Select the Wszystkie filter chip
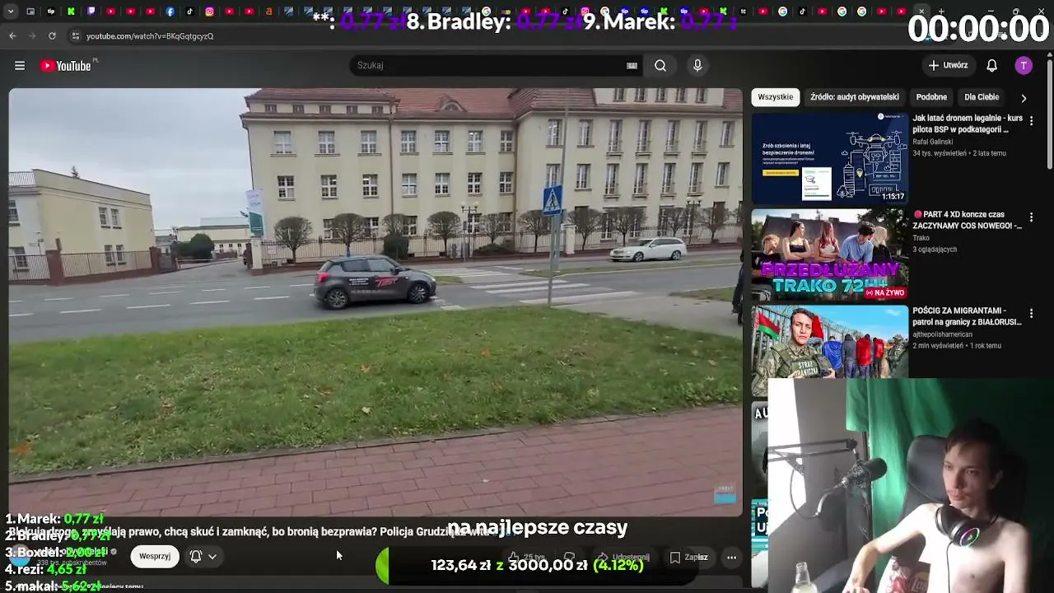1054x593 pixels. pos(775,97)
